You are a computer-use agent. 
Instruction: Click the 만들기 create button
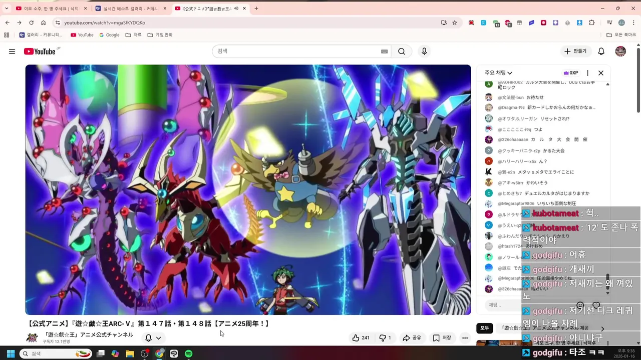coord(575,51)
